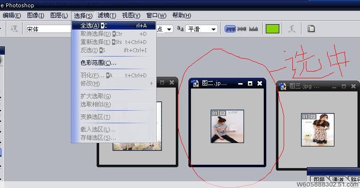Click the anti-aliasing aa icon
The image size is (360, 188).
[x=180, y=29]
